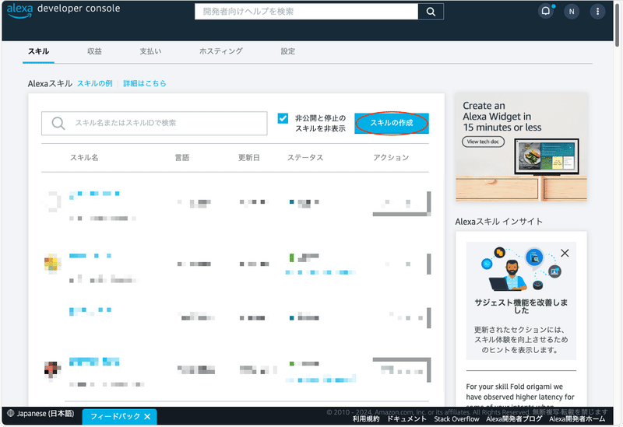Open the Stack Overflow footer link
This screenshot has width=623, height=427.
pos(456,419)
